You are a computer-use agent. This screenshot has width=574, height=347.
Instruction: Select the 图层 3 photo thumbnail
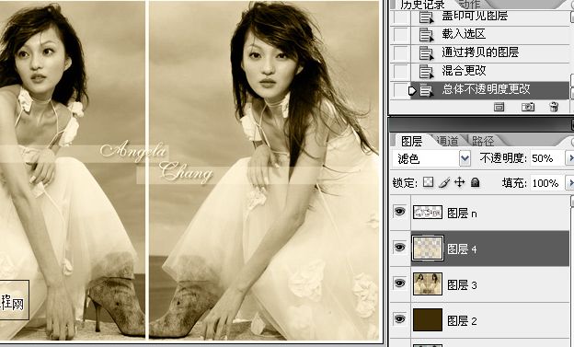(x=428, y=283)
